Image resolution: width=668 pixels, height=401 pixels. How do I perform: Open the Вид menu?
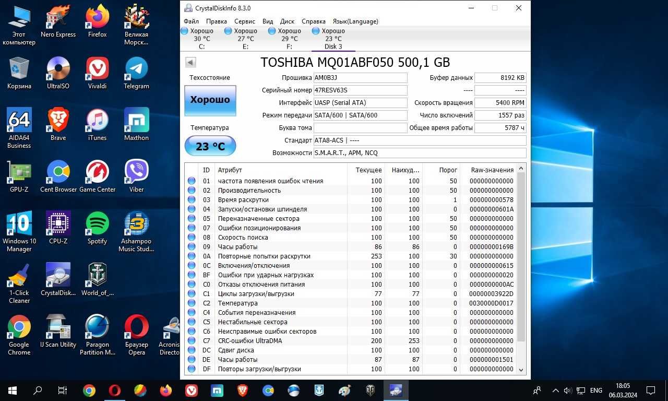(x=268, y=21)
